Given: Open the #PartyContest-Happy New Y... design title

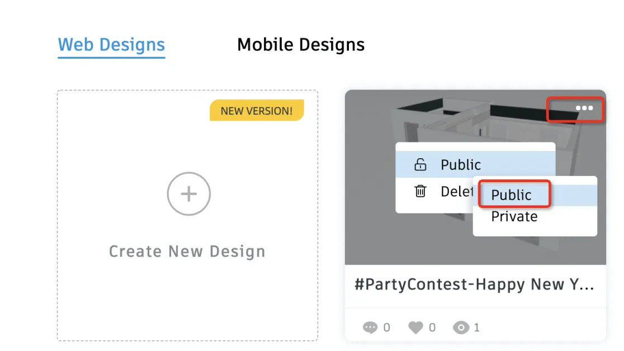Looking at the screenshot, I should 474,284.
